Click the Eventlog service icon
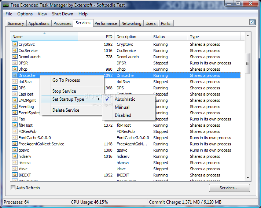This screenshot has height=208, width=261. [15, 107]
